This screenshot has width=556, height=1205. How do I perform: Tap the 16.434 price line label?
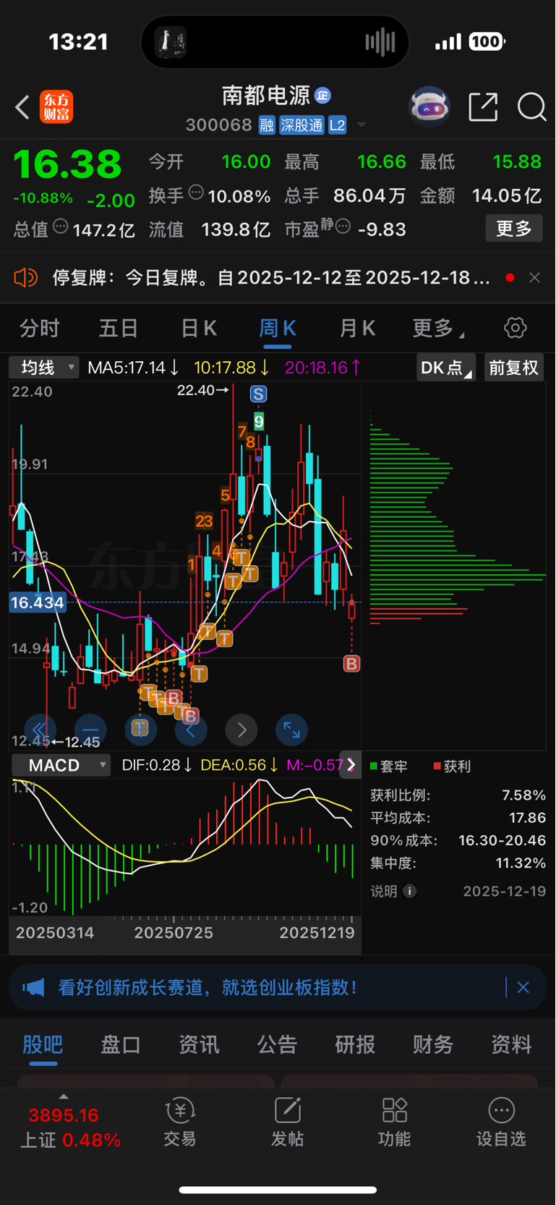(37, 602)
